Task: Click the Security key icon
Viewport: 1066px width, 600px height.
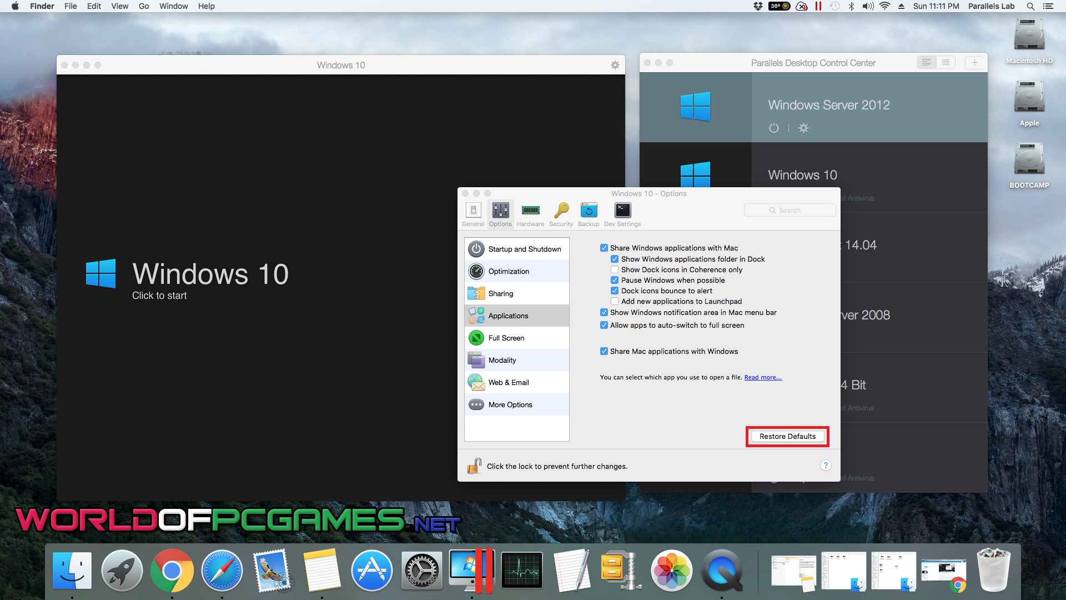Action: pos(561,211)
